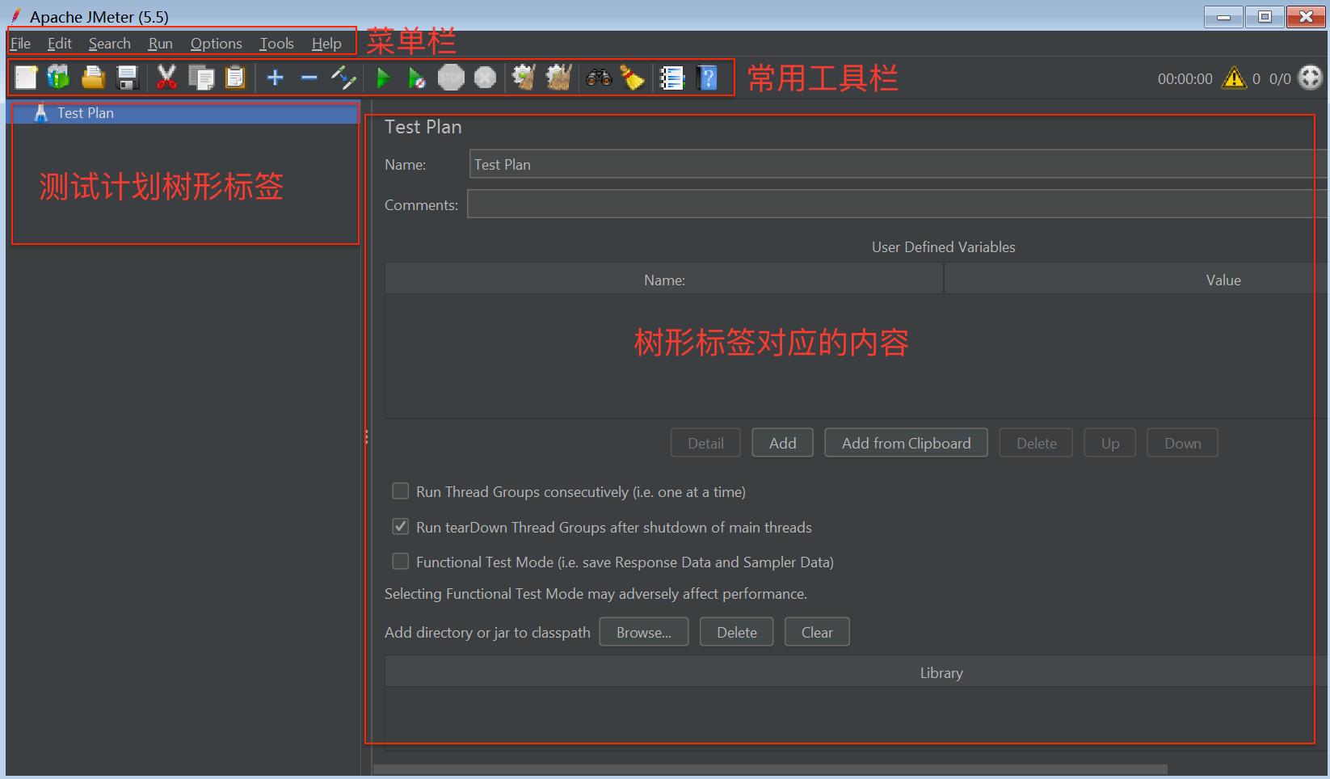This screenshot has width=1330, height=779.
Task: Click the Add variable button
Action: 782,443
